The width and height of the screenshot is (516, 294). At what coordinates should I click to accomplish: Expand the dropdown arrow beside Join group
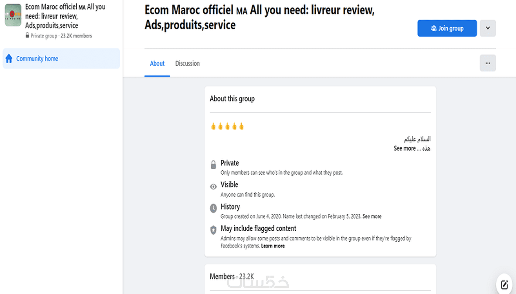[487, 28]
